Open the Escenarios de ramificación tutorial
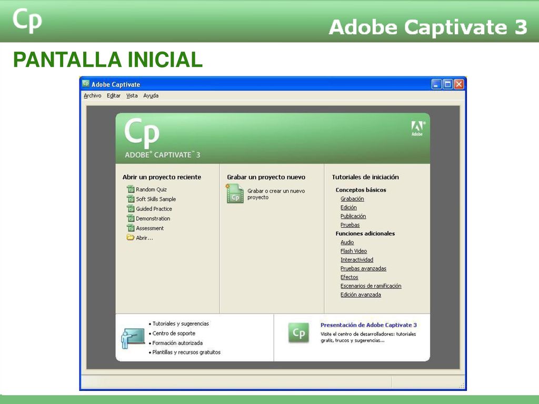539x404 pixels. 371,286
